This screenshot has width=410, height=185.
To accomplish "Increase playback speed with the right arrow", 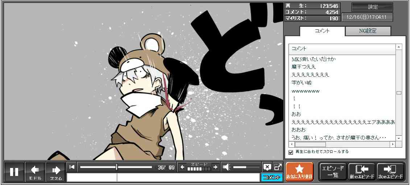I will coord(215,167).
